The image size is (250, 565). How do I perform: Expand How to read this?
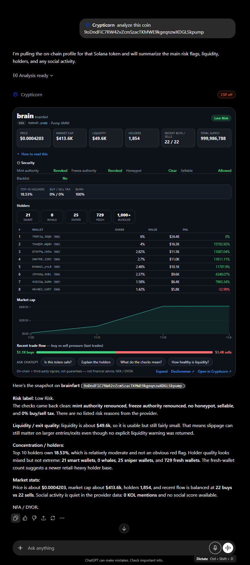[32, 154]
